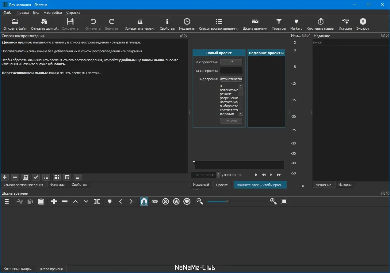Toggle scrub while dragging eye icon
This screenshot has width=390, height=273.
click(155, 201)
